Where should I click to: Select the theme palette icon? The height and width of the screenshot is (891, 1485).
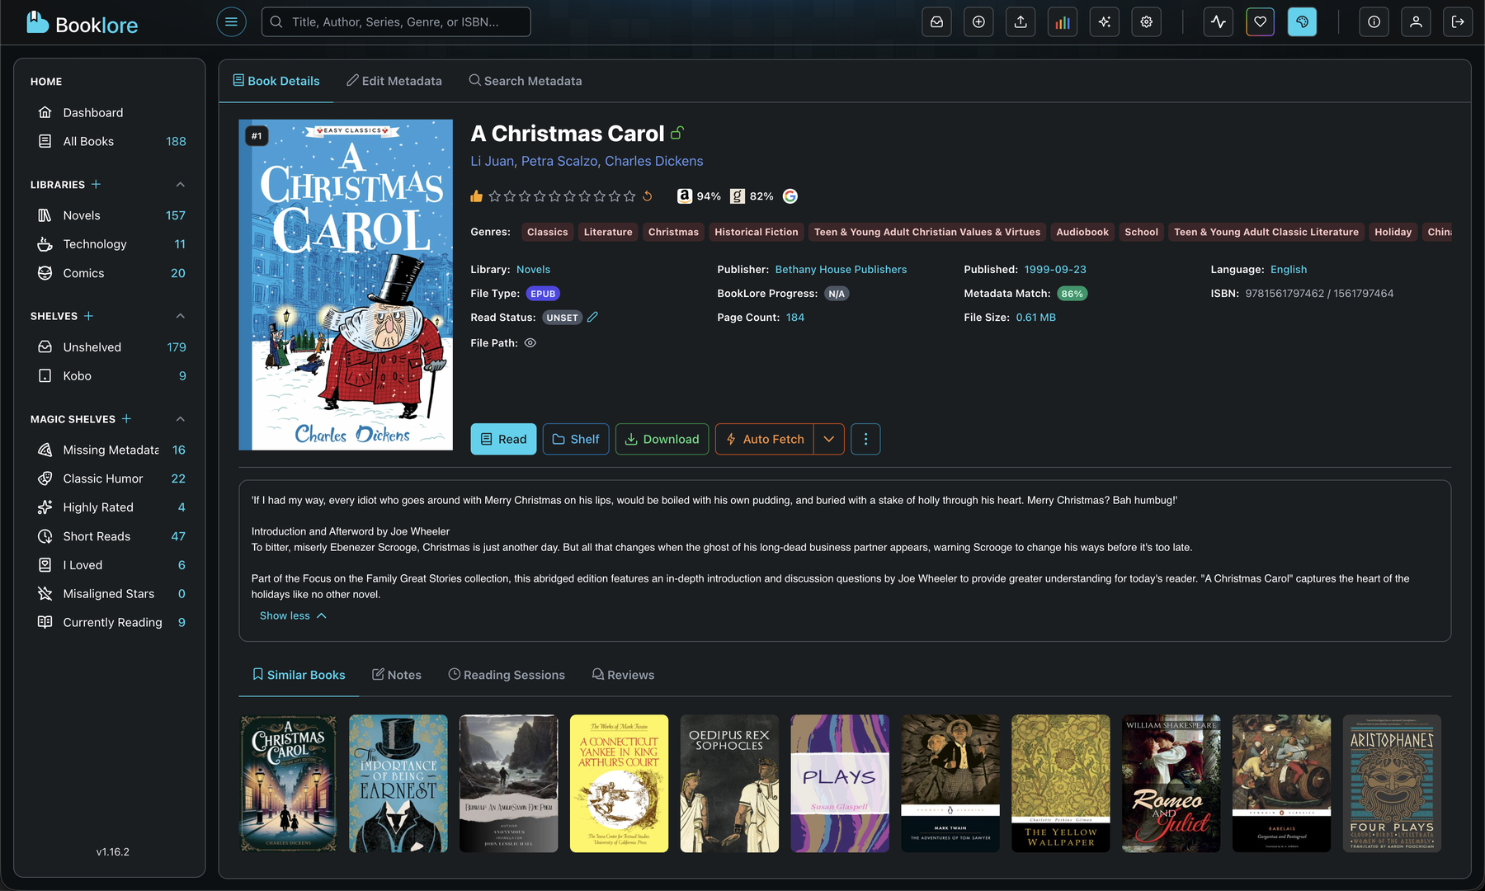click(1302, 21)
